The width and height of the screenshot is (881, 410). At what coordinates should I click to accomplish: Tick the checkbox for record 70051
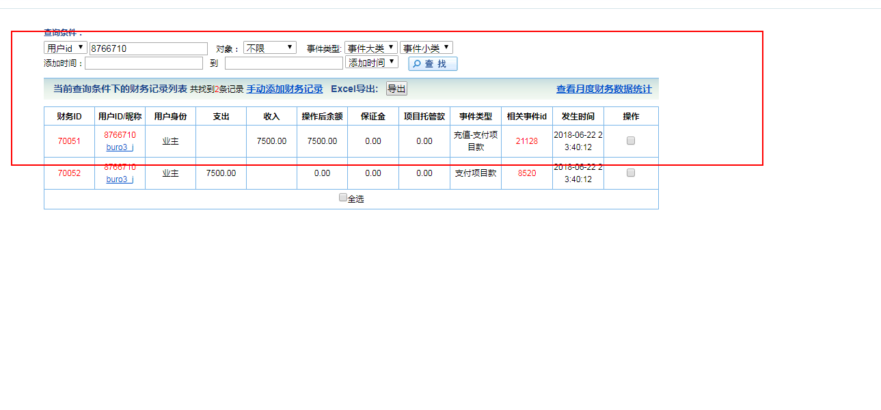click(x=631, y=141)
